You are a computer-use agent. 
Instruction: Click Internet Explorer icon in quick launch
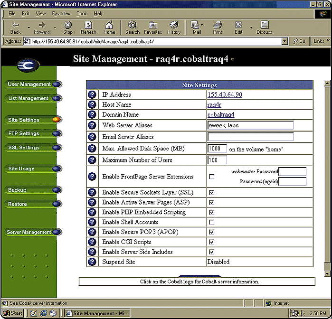pos(44,313)
